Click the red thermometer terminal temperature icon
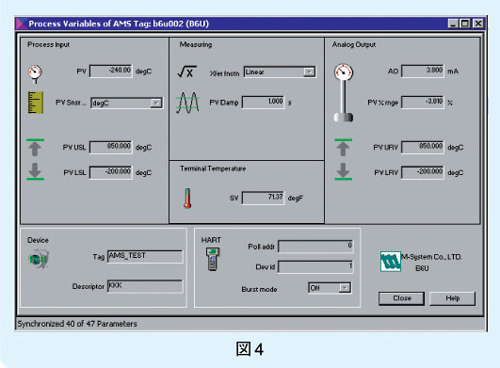 pos(187,199)
